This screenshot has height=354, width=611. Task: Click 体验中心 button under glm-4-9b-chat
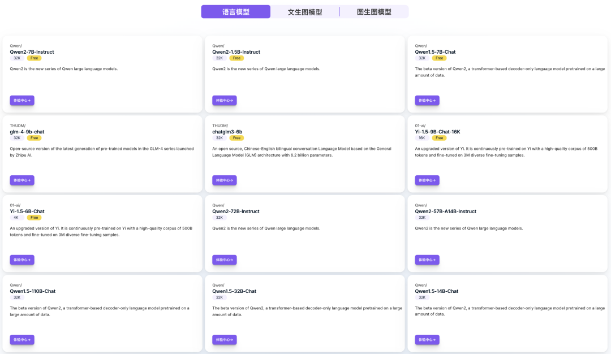(x=22, y=180)
